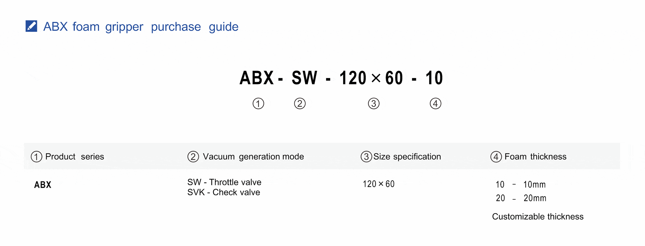Viewport: 645px width, 246px height.
Task: Choose SVK - Check valve option
Action: (224, 192)
